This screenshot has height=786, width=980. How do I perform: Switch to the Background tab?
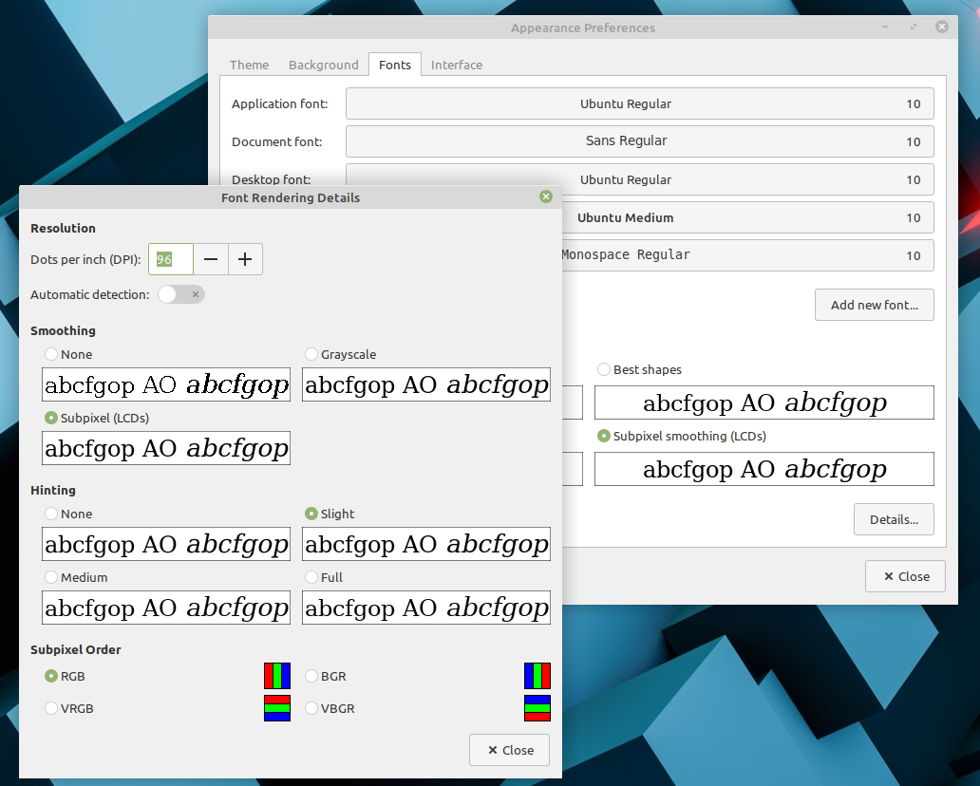click(324, 65)
